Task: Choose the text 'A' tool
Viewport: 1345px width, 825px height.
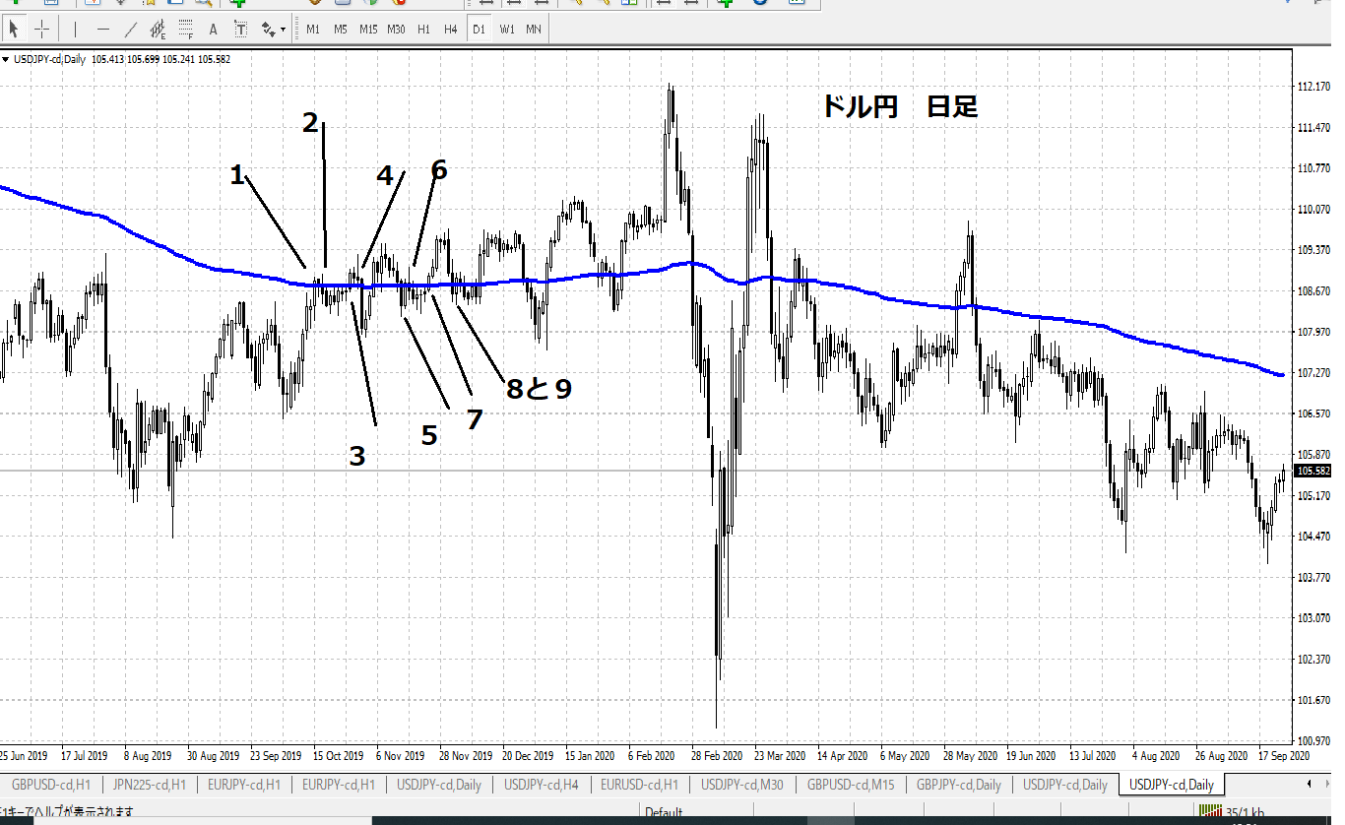Action: 214,30
